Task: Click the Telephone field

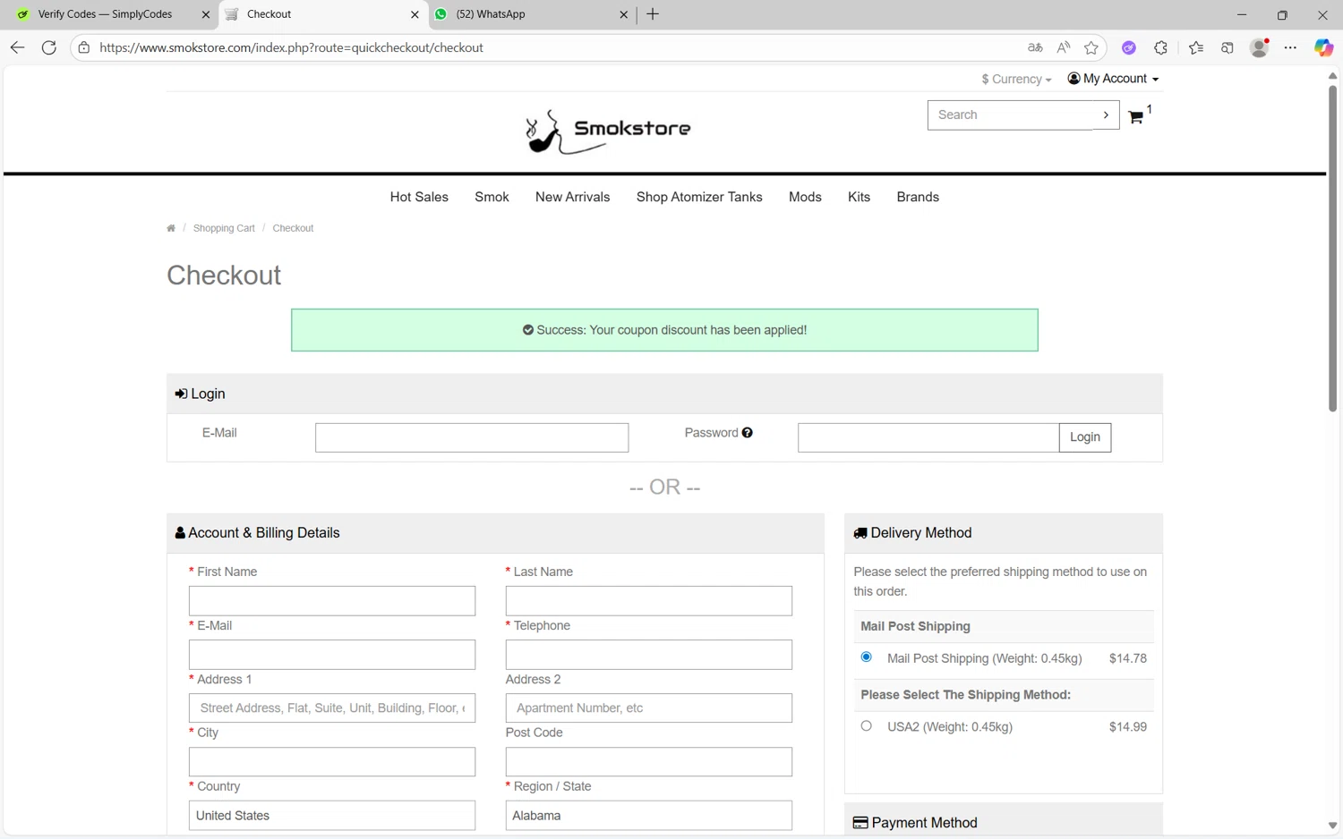Action: click(x=649, y=655)
